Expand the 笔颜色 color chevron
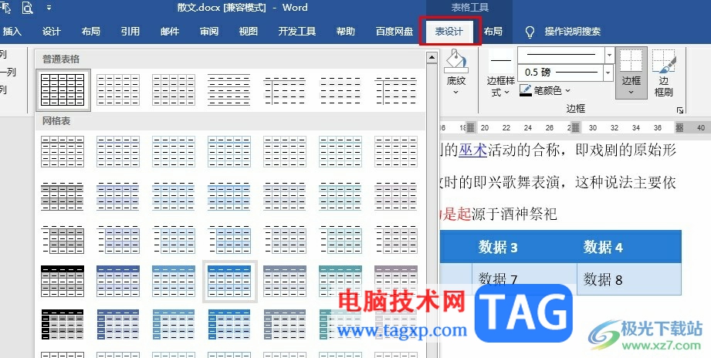The height and width of the screenshot is (358, 711). pyautogui.click(x=567, y=90)
